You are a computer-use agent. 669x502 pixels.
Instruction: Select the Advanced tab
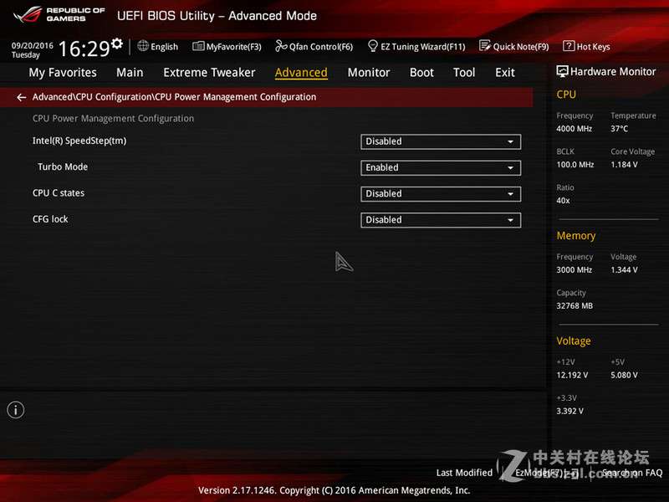(301, 73)
